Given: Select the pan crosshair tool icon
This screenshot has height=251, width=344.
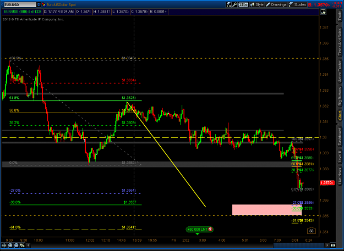Looking at the screenshot, I should click(4, 246).
